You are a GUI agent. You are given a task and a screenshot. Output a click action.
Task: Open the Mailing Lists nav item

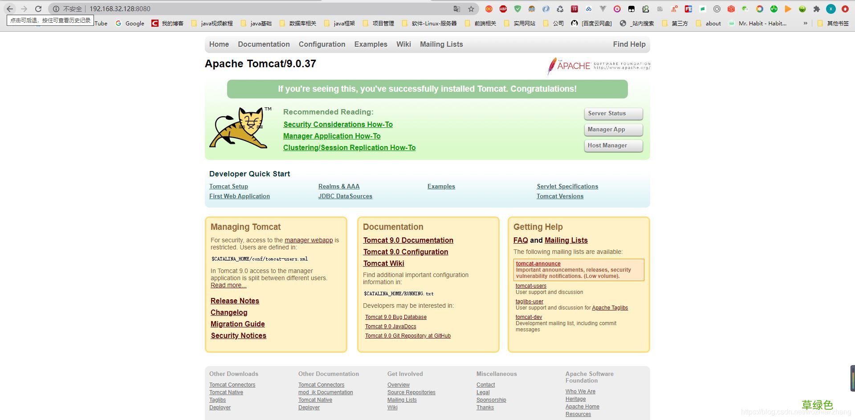441,44
